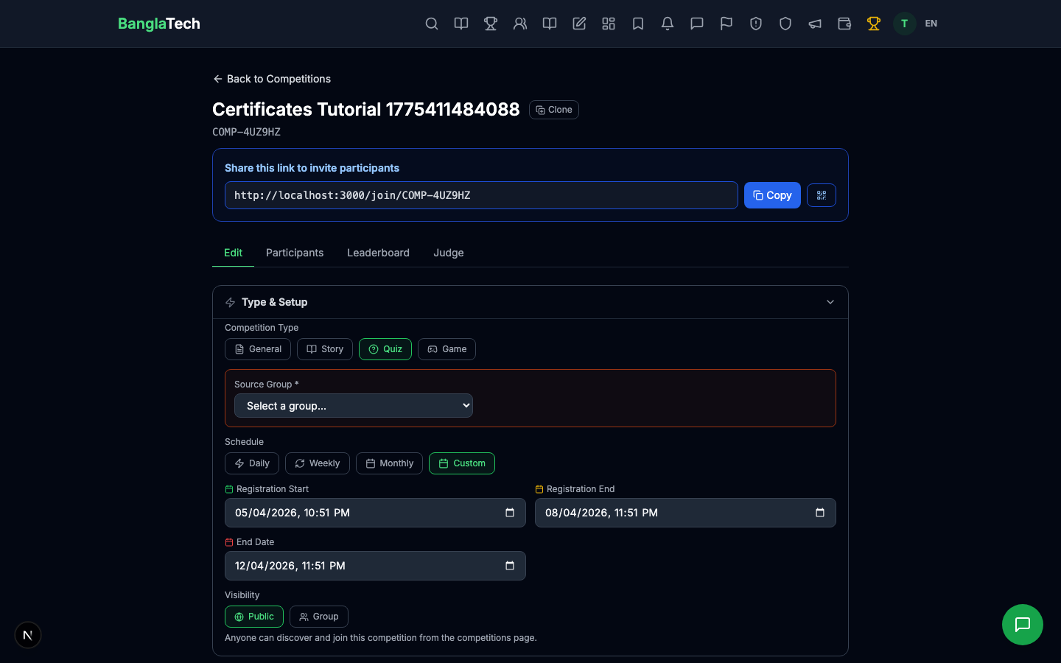Screen dimensions: 1061x663
Task: Open the notifications bell
Action: pyautogui.click(x=668, y=24)
